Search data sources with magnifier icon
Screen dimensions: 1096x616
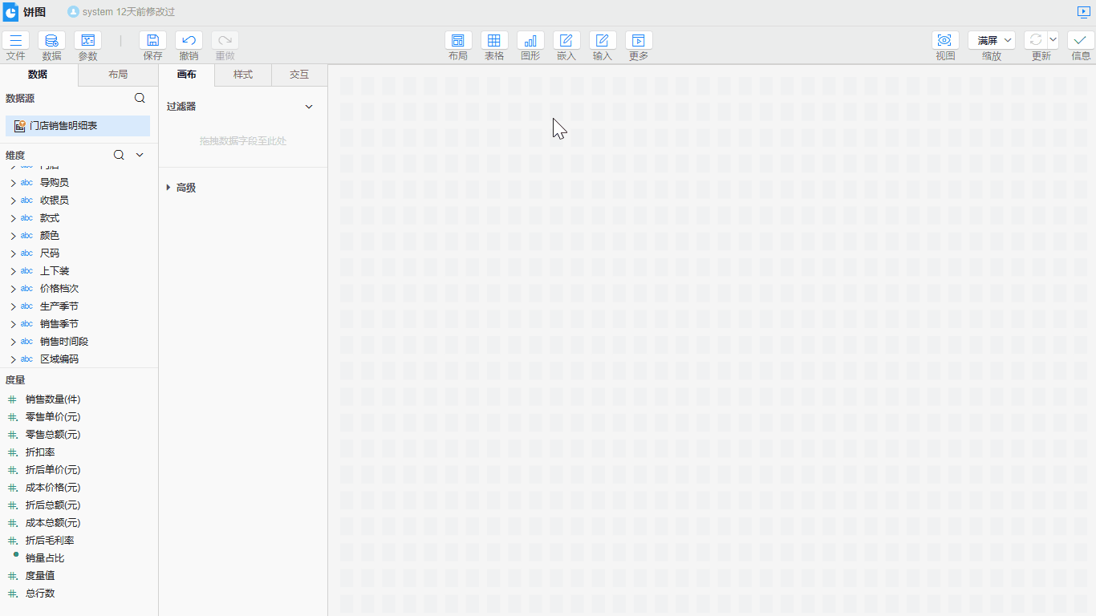[140, 98]
